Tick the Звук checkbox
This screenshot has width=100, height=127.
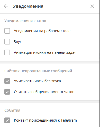pos(7,42)
